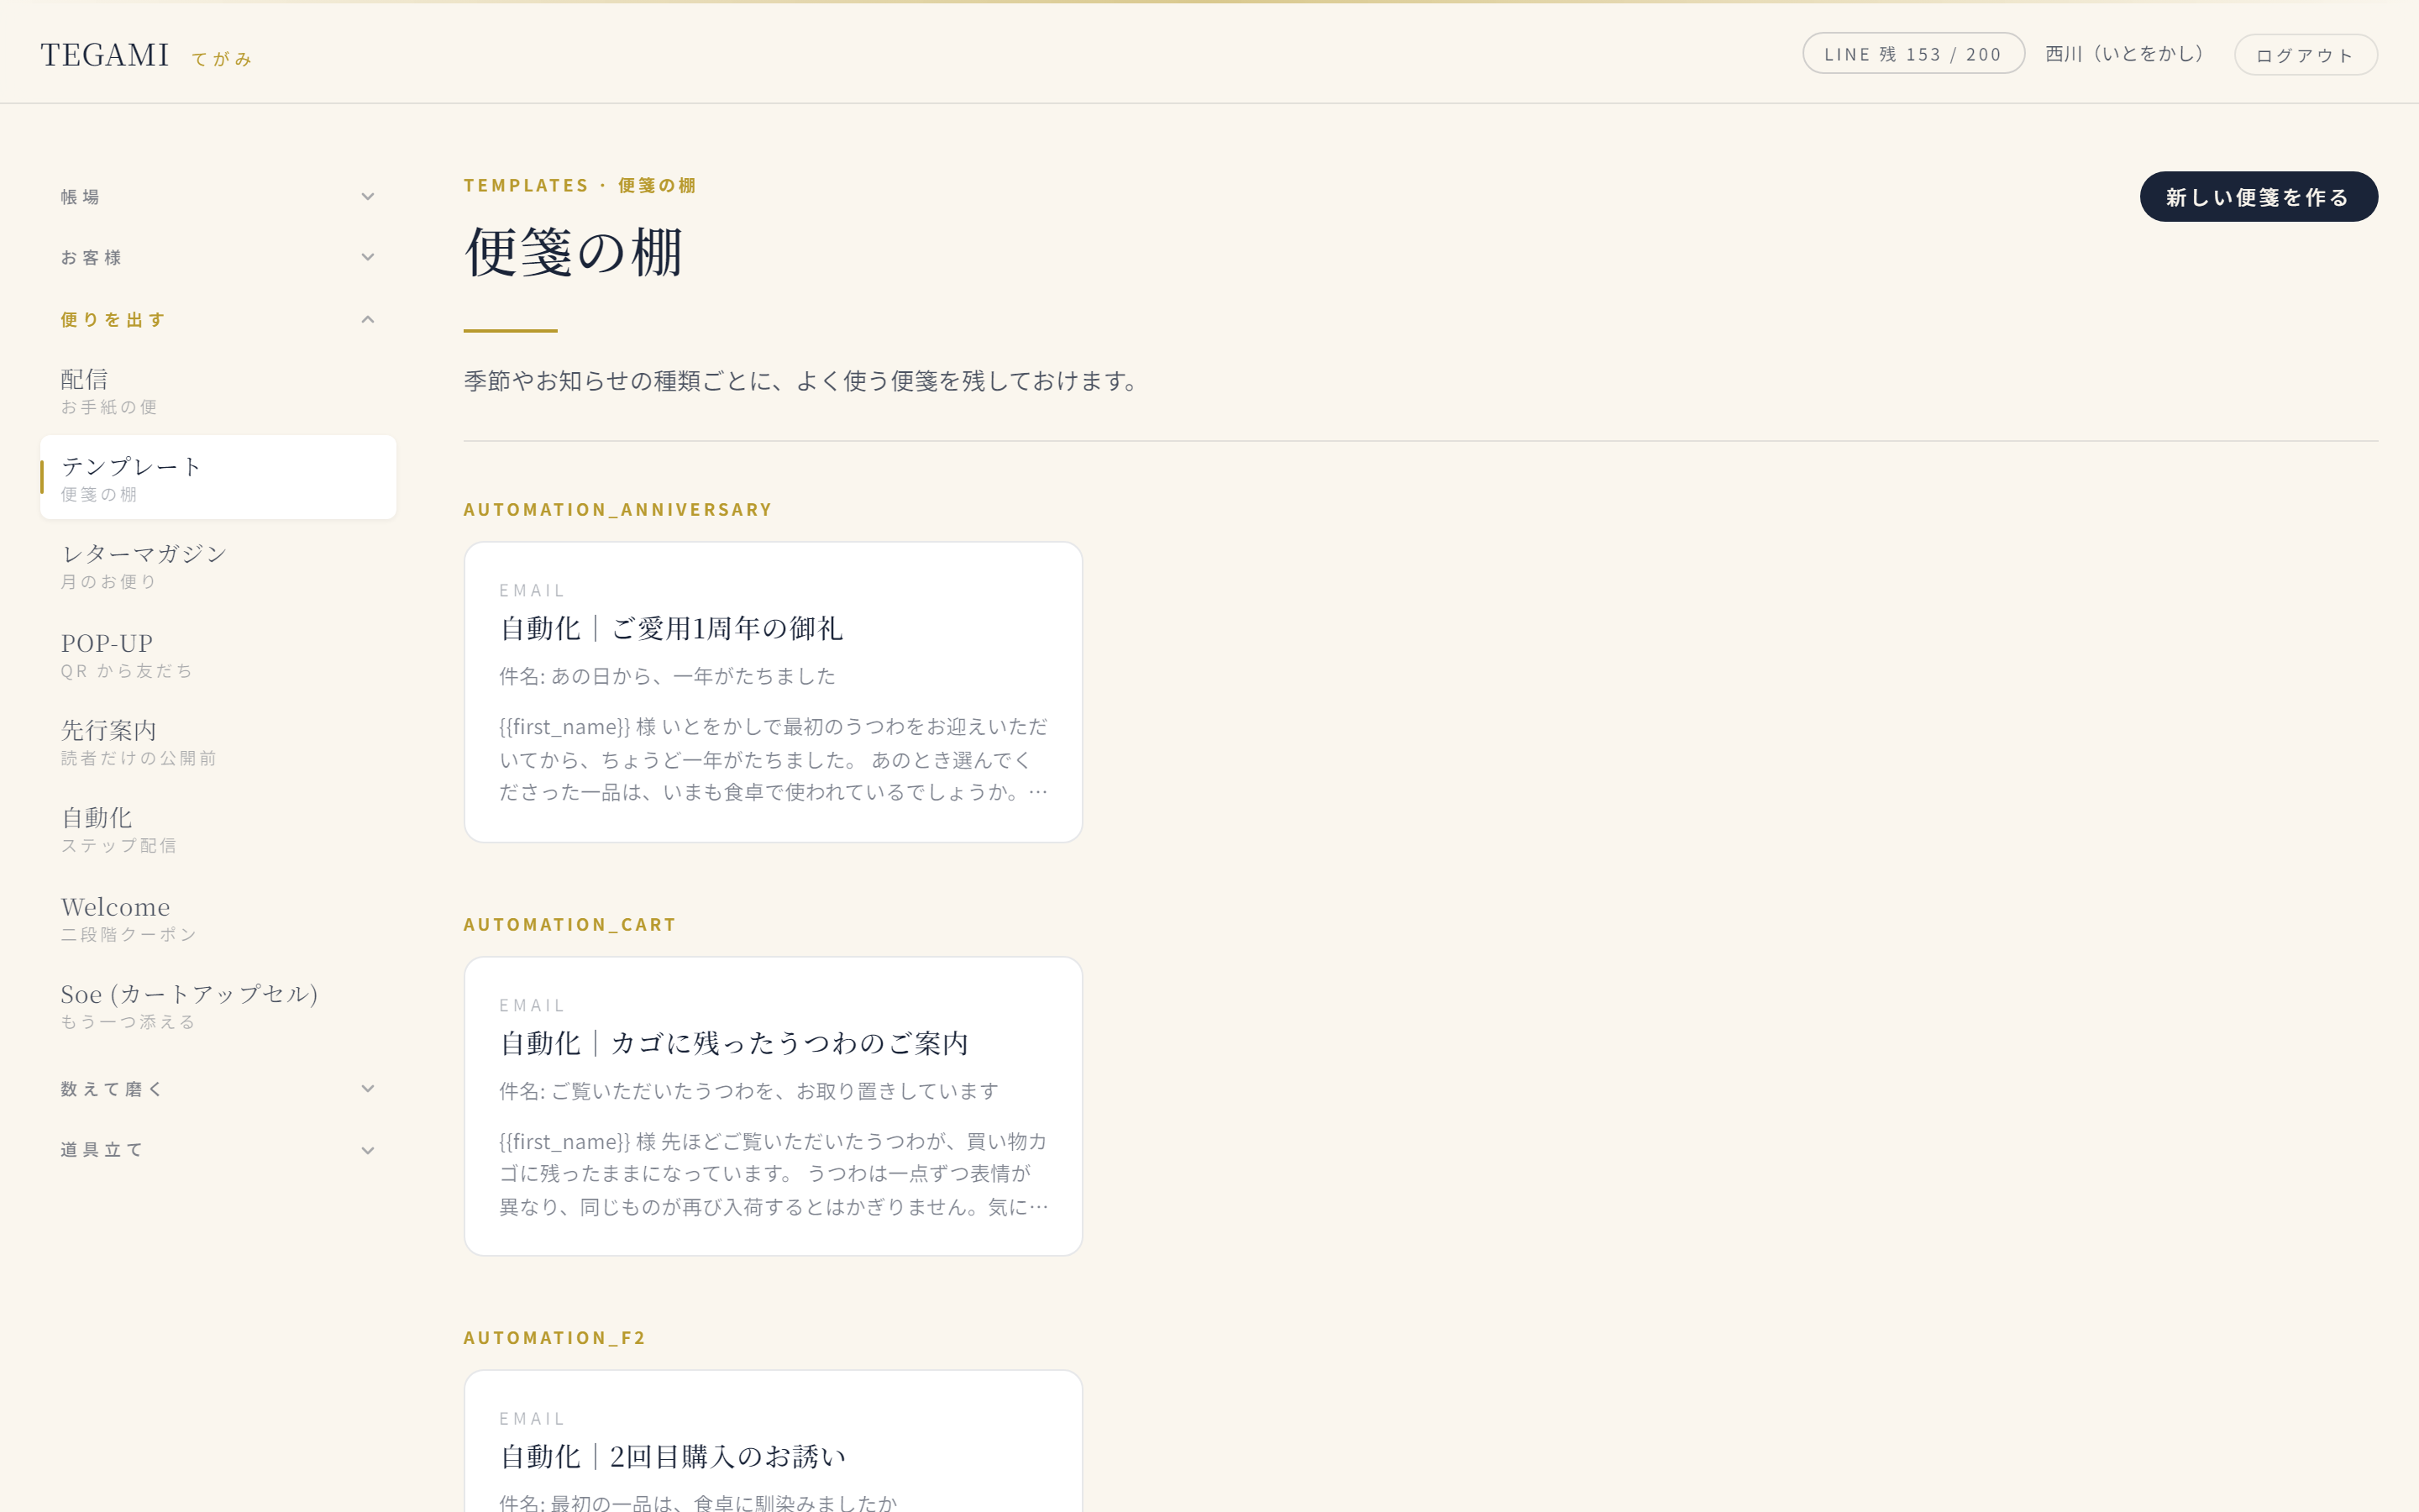
Task: Expand the 道具立て section chevron
Action: [x=368, y=1151]
